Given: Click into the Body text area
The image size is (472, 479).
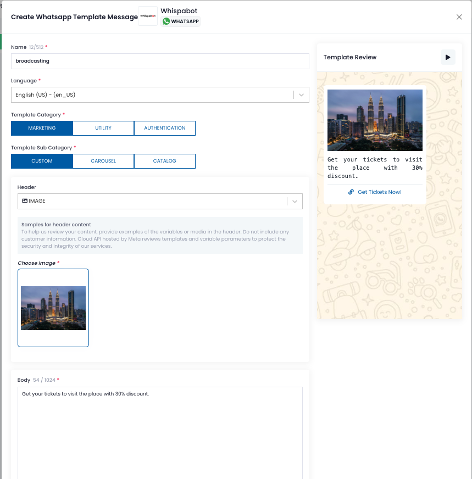Looking at the screenshot, I should pyautogui.click(x=160, y=433).
